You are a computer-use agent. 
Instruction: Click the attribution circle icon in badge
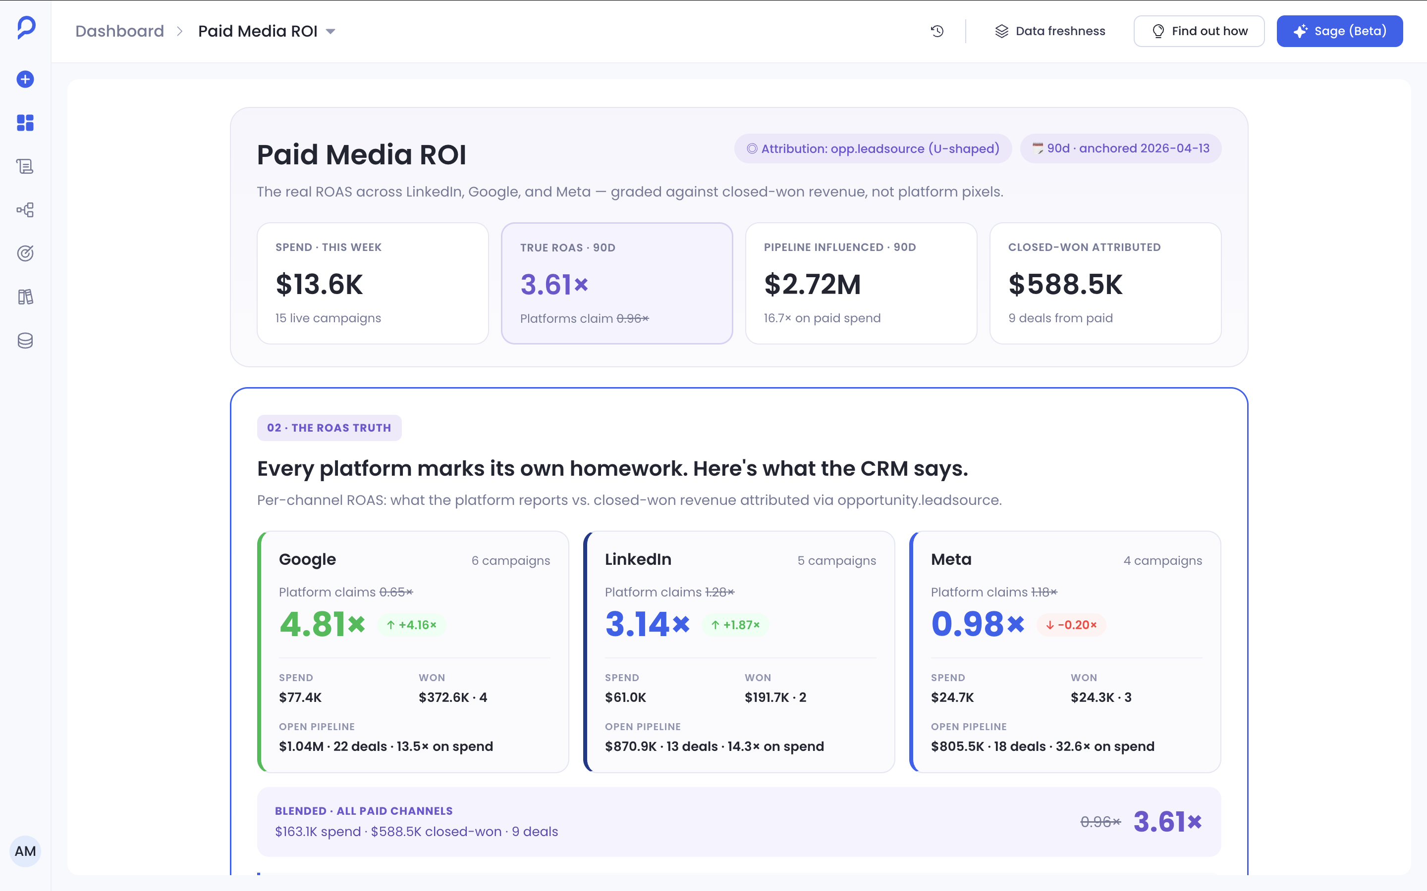pyautogui.click(x=752, y=148)
